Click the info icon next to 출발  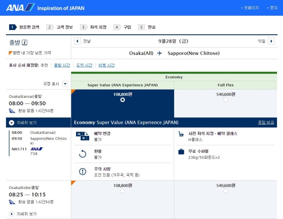[x=25, y=42]
